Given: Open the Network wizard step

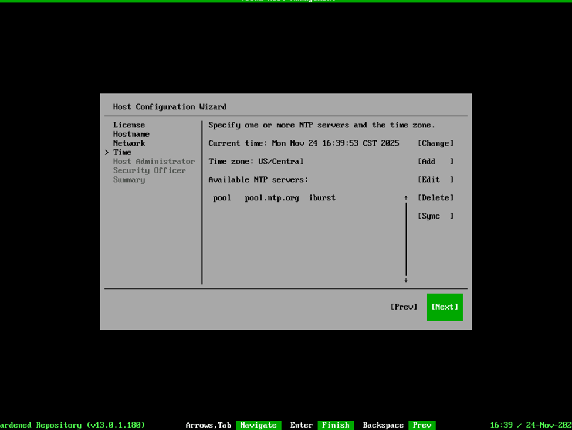Looking at the screenshot, I should coord(129,143).
